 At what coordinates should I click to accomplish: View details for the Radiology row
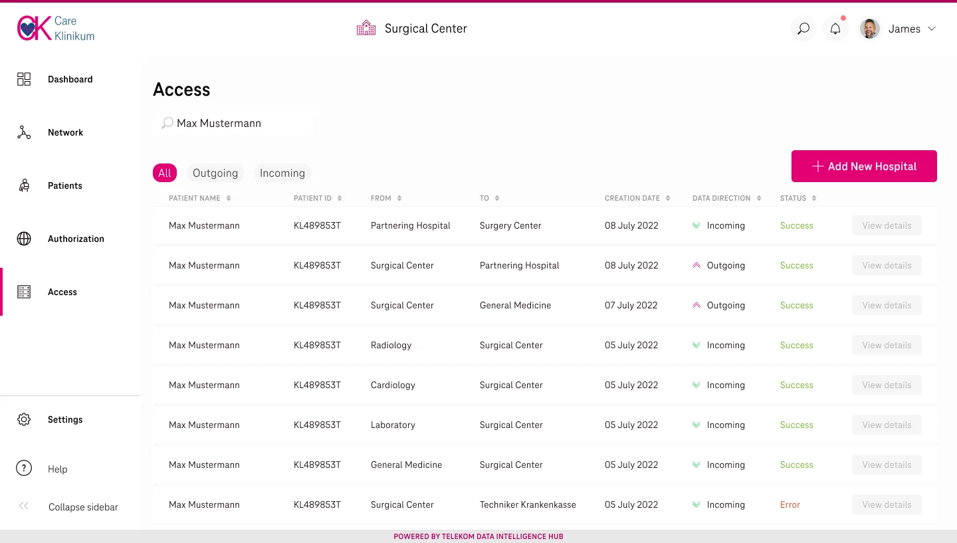[x=887, y=345]
